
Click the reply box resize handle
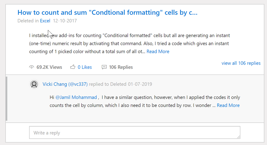238,137
